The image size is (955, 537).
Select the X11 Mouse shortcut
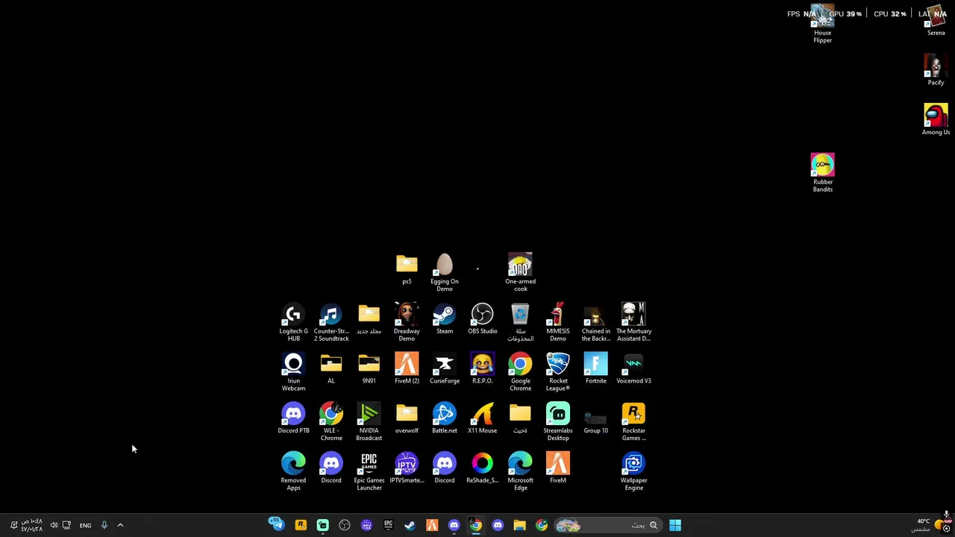[x=482, y=419]
